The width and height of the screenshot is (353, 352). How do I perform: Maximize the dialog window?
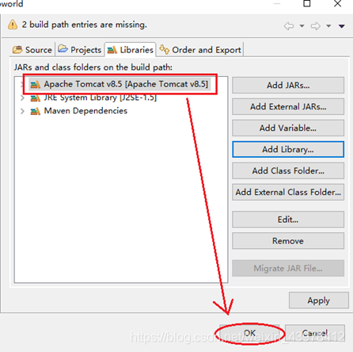tap(307, 3)
